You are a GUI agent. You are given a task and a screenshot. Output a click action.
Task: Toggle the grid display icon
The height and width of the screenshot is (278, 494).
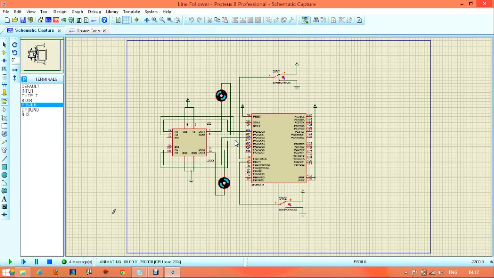coord(126,20)
